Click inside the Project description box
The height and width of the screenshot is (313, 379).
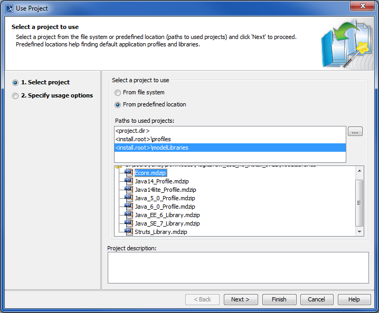pyautogui.click(x=238, y=268)
